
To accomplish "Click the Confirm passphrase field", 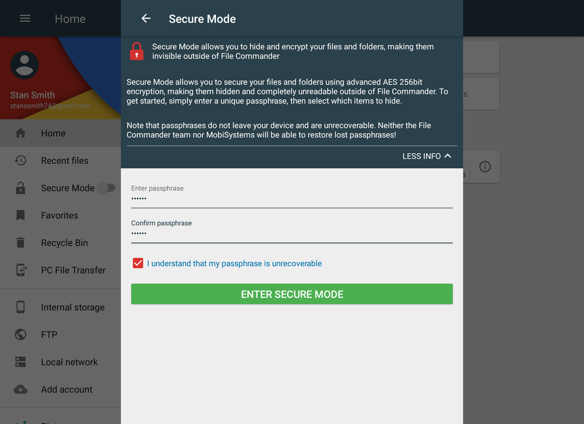I will tap(291, 234).
